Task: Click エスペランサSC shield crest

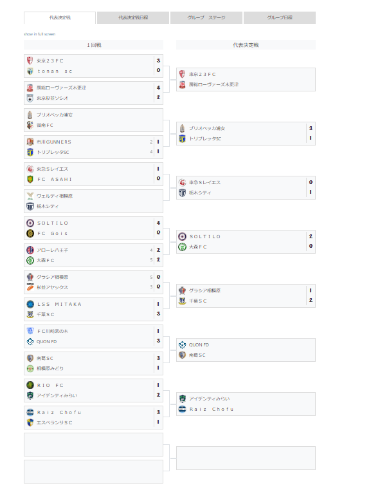Action: click(x=30, y=422)
